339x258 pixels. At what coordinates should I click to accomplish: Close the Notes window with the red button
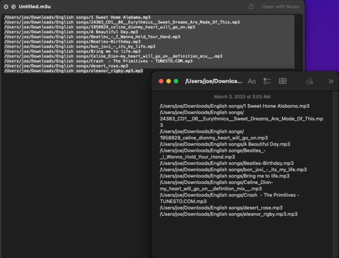(161, 81)
